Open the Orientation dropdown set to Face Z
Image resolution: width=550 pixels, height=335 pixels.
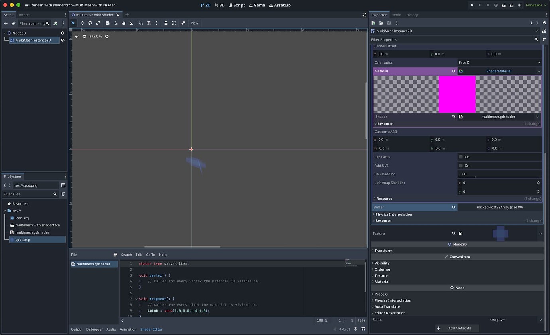(x=499, y=62)
